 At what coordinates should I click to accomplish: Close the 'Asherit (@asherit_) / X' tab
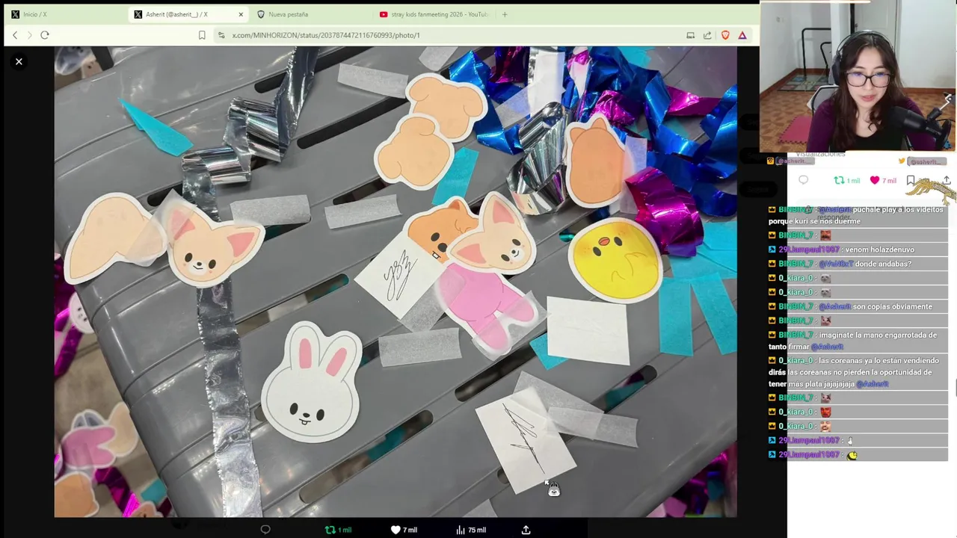pyautogui.click(x=241, y=14)
